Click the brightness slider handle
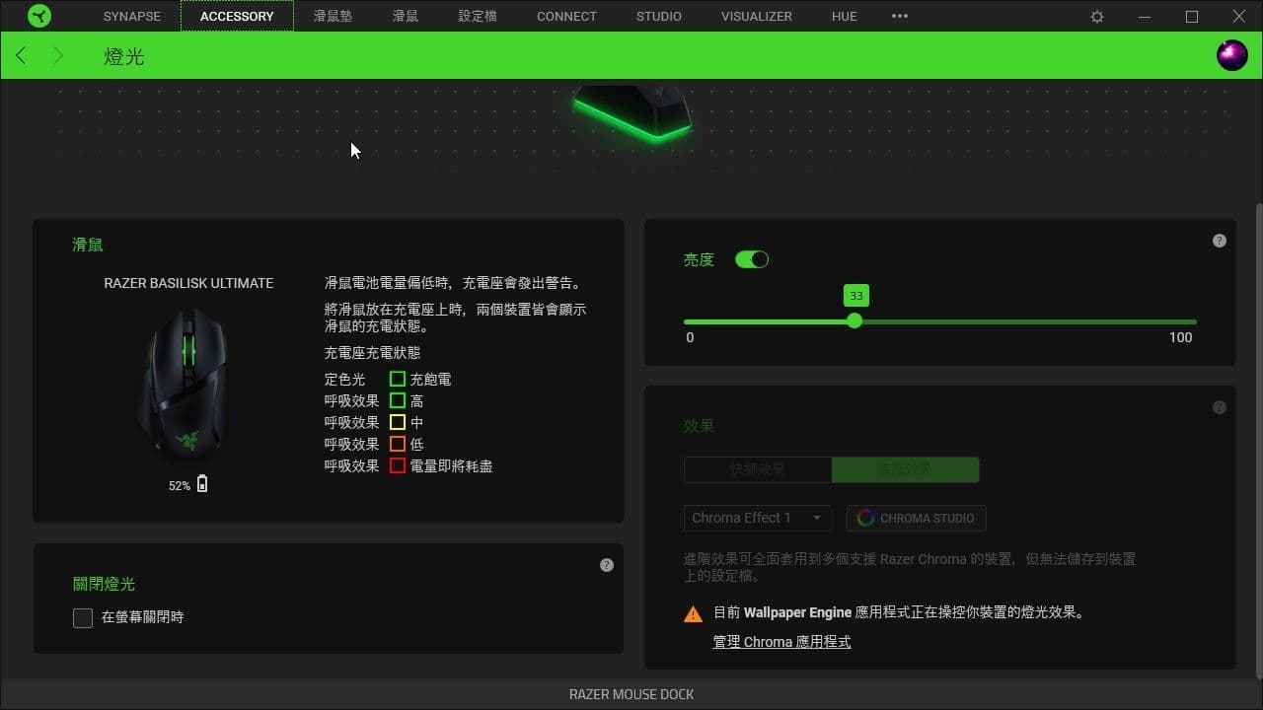Screen dimensions: 1263x710 pyautogui.click(x=854, y=321)
